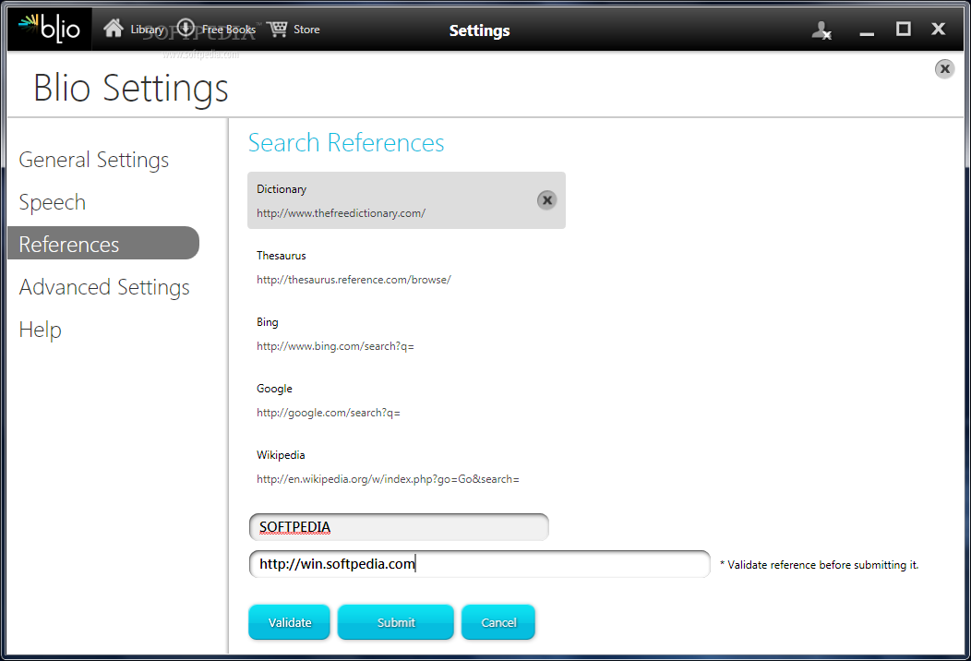This screenshot has height=661, width=971.
Task: Open the Library home icon
Action: [114, 29]
